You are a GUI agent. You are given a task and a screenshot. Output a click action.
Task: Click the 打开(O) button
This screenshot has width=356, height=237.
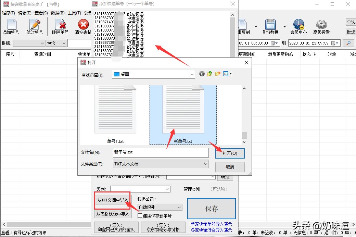(x=230, y=153)
